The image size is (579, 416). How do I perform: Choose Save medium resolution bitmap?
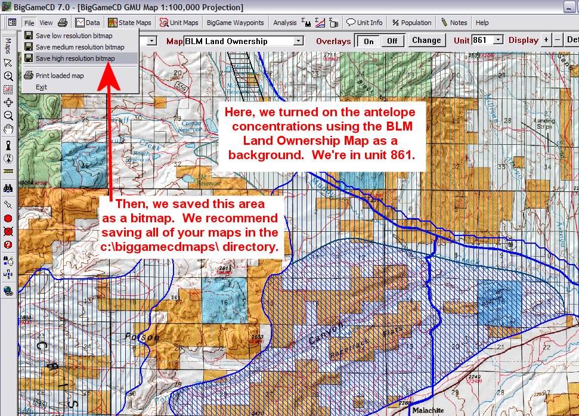80,47
